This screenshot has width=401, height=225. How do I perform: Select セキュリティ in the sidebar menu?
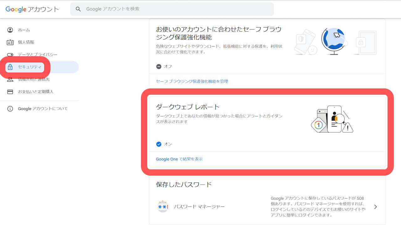(x=30, y=67)
